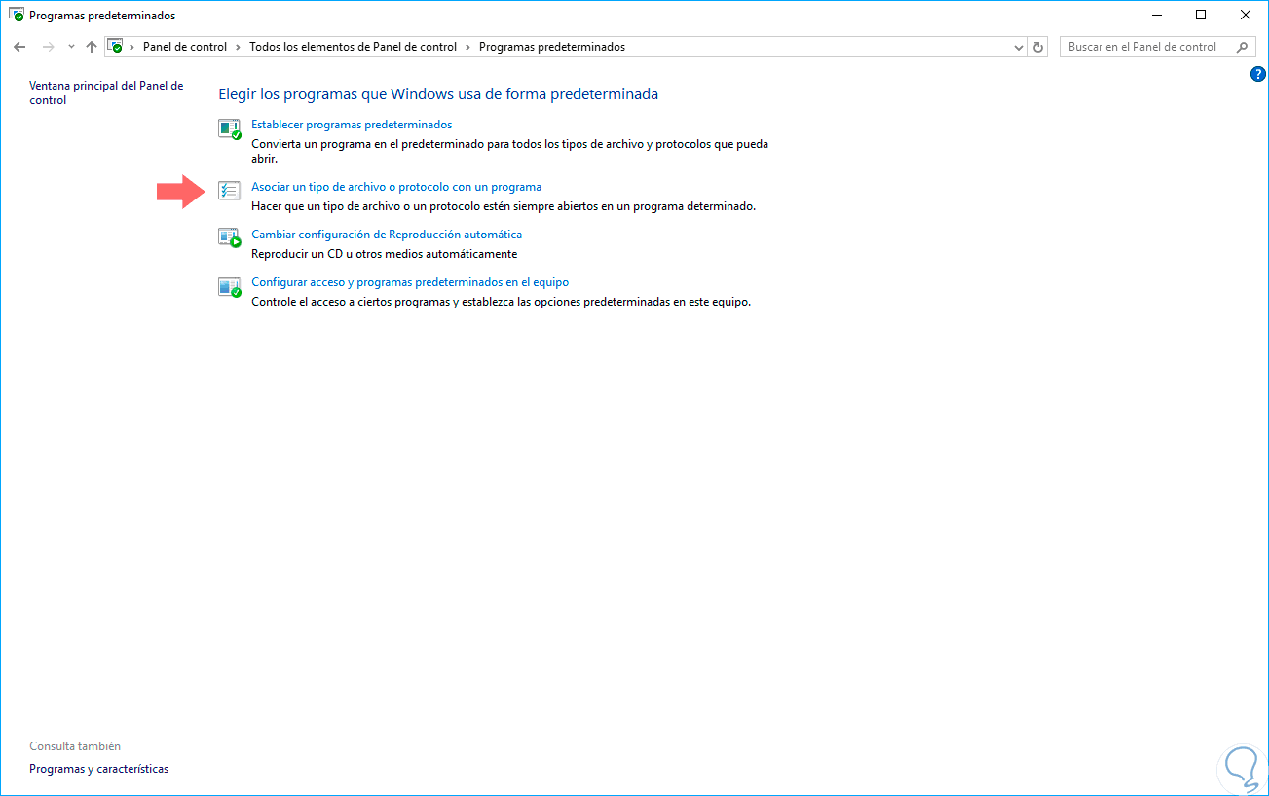Click the Consulta también label

[75, 746]
